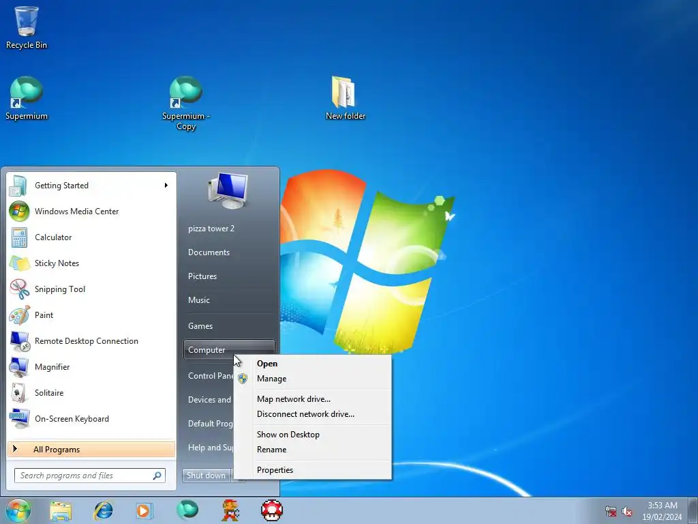
Task: Start Solitaire from the Start menu
Action: point(91,392)
